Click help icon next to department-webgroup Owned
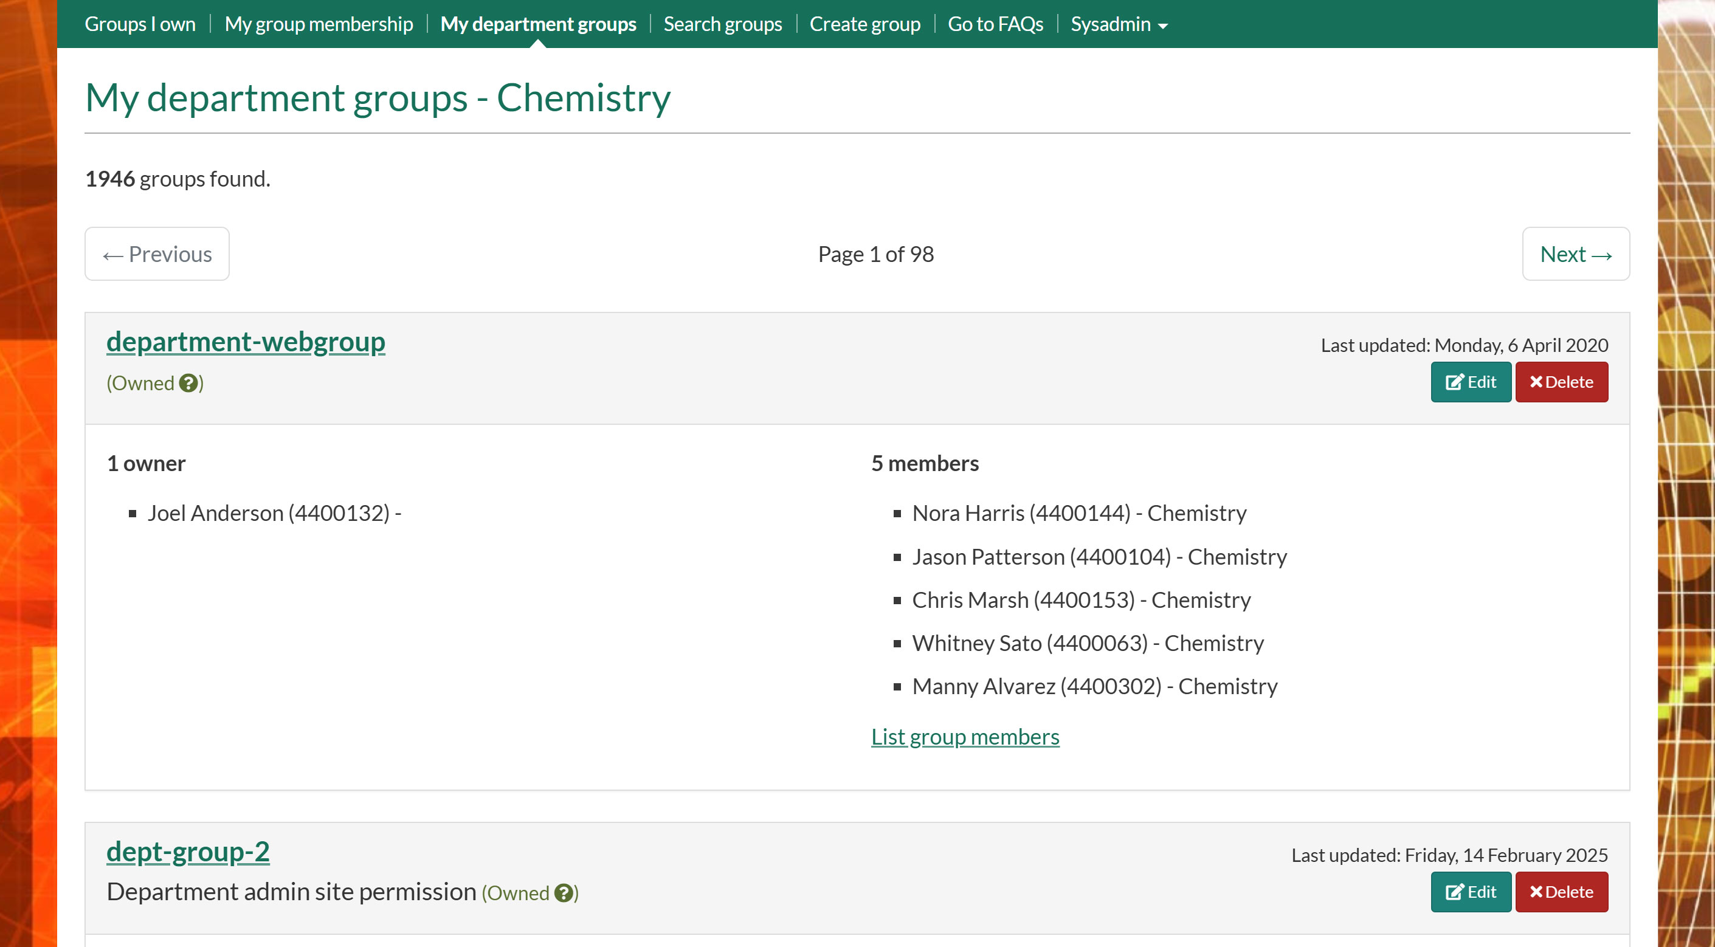This screenshot has width=1715, height=947. (x=188, y=384)
